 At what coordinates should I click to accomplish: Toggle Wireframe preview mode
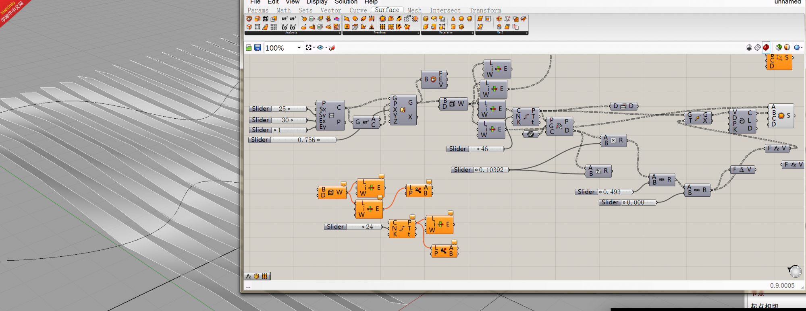coord(757,47)
